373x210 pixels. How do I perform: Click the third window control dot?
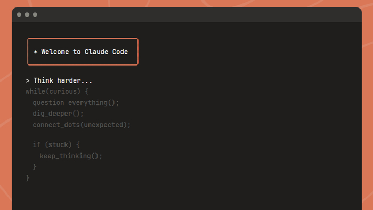coord(35,15)
